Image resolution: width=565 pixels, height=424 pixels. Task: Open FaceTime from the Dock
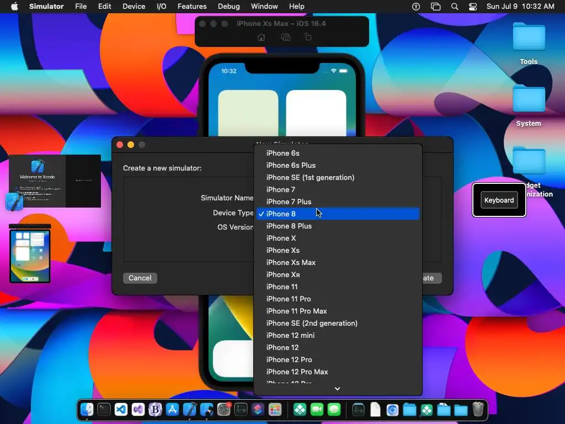point(317,410)
